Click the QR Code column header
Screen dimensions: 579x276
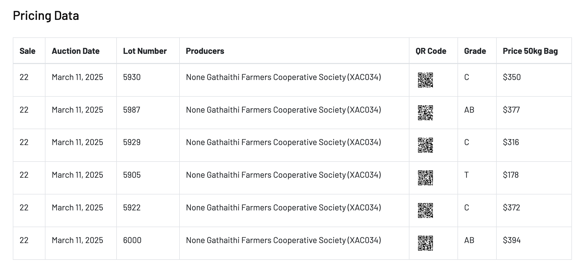pyautogui.click(x=431, y=51)
